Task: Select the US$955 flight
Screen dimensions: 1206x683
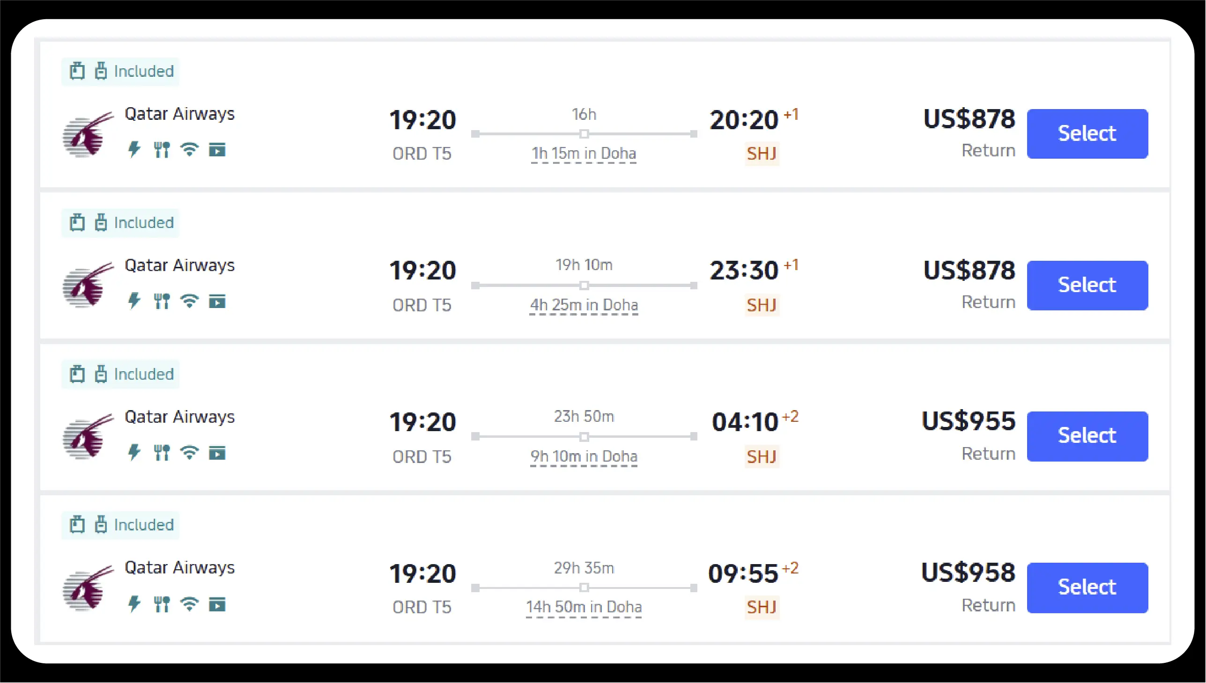Action: tap(1087, 436)
